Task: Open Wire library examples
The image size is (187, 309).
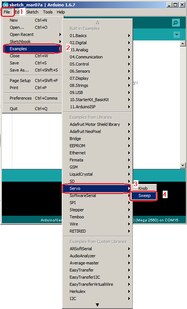Action: tap(98, 224)
